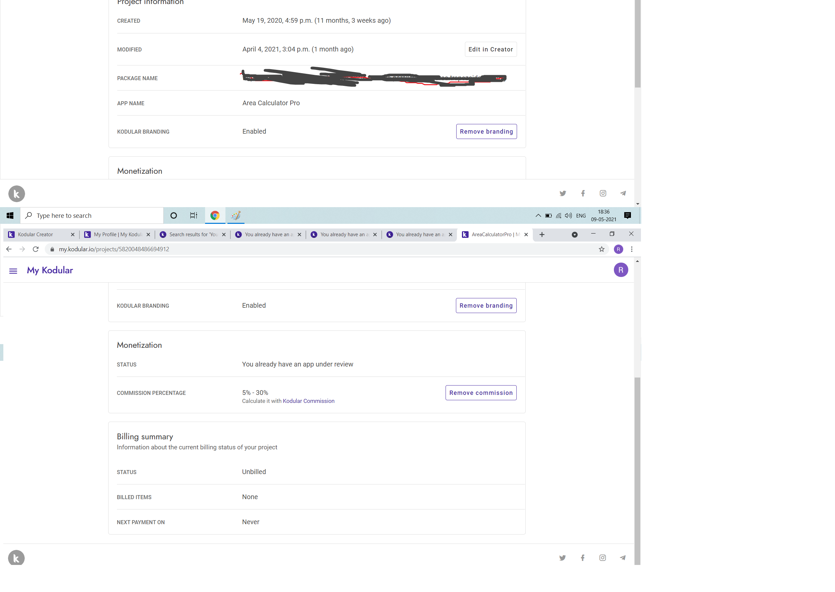This screenshot has width=835, height=592.
Task: Click the Instagram icon in lower footer
Action: (603, 558)
